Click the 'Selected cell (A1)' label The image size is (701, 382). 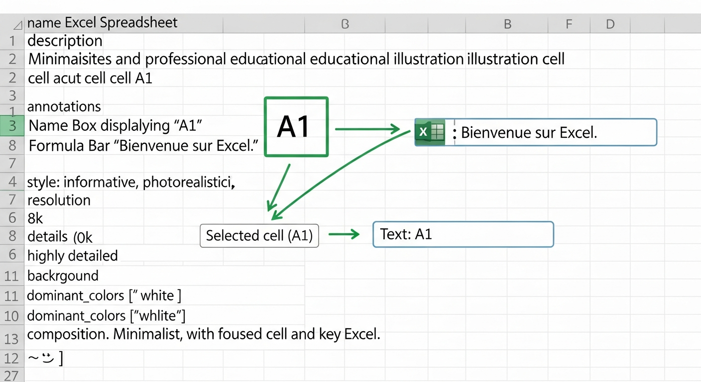coord(259,235)
